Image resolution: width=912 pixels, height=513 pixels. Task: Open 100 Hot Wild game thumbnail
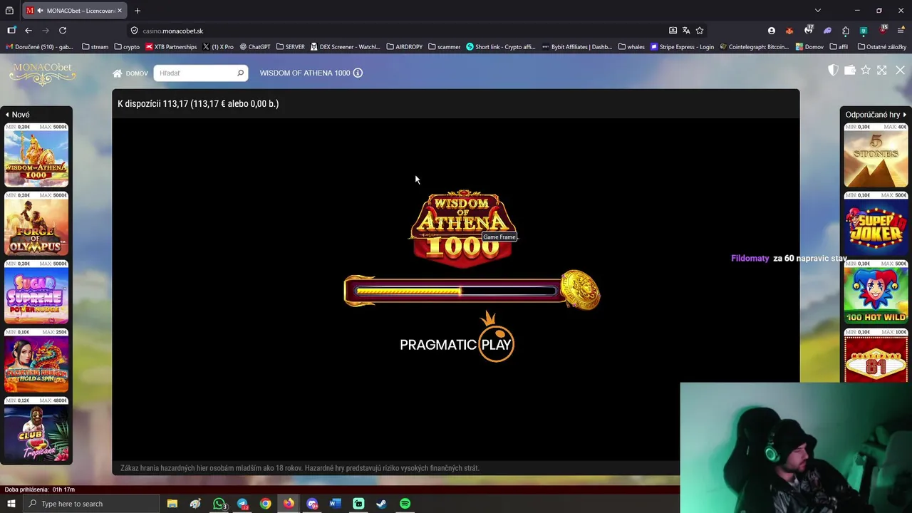[x=876, y=292]
